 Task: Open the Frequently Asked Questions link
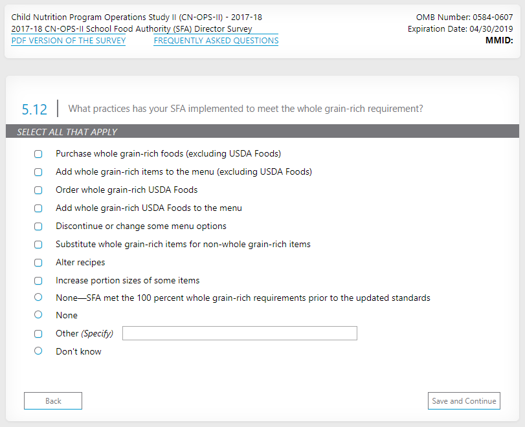(216, 41)
